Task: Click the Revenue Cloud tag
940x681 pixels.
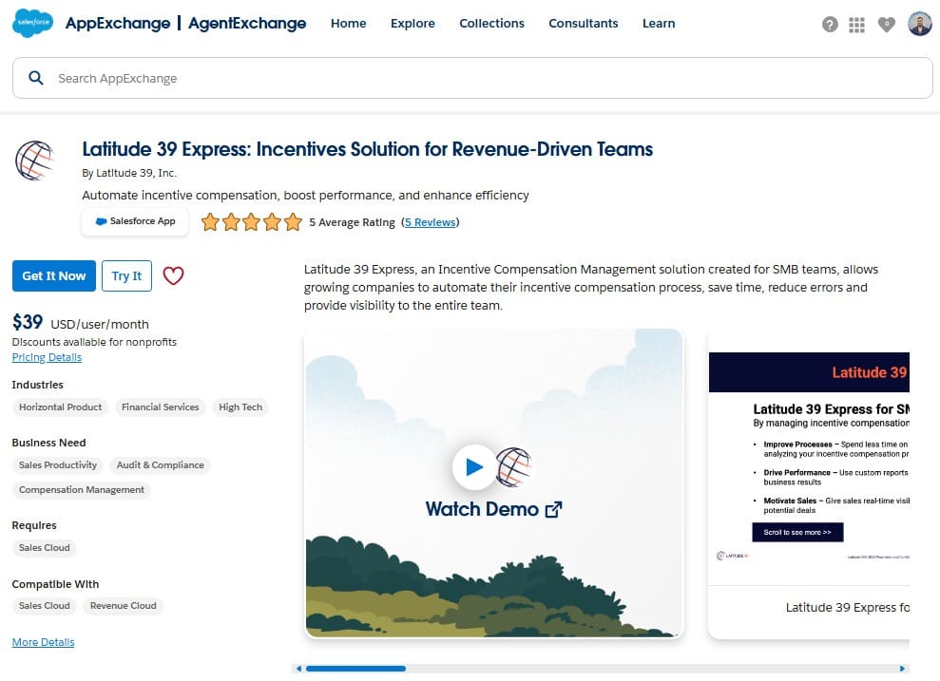Action: (123, 606)
